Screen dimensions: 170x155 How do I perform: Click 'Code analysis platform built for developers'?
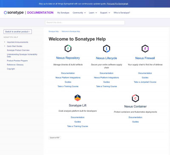click(x=78, y=111)
